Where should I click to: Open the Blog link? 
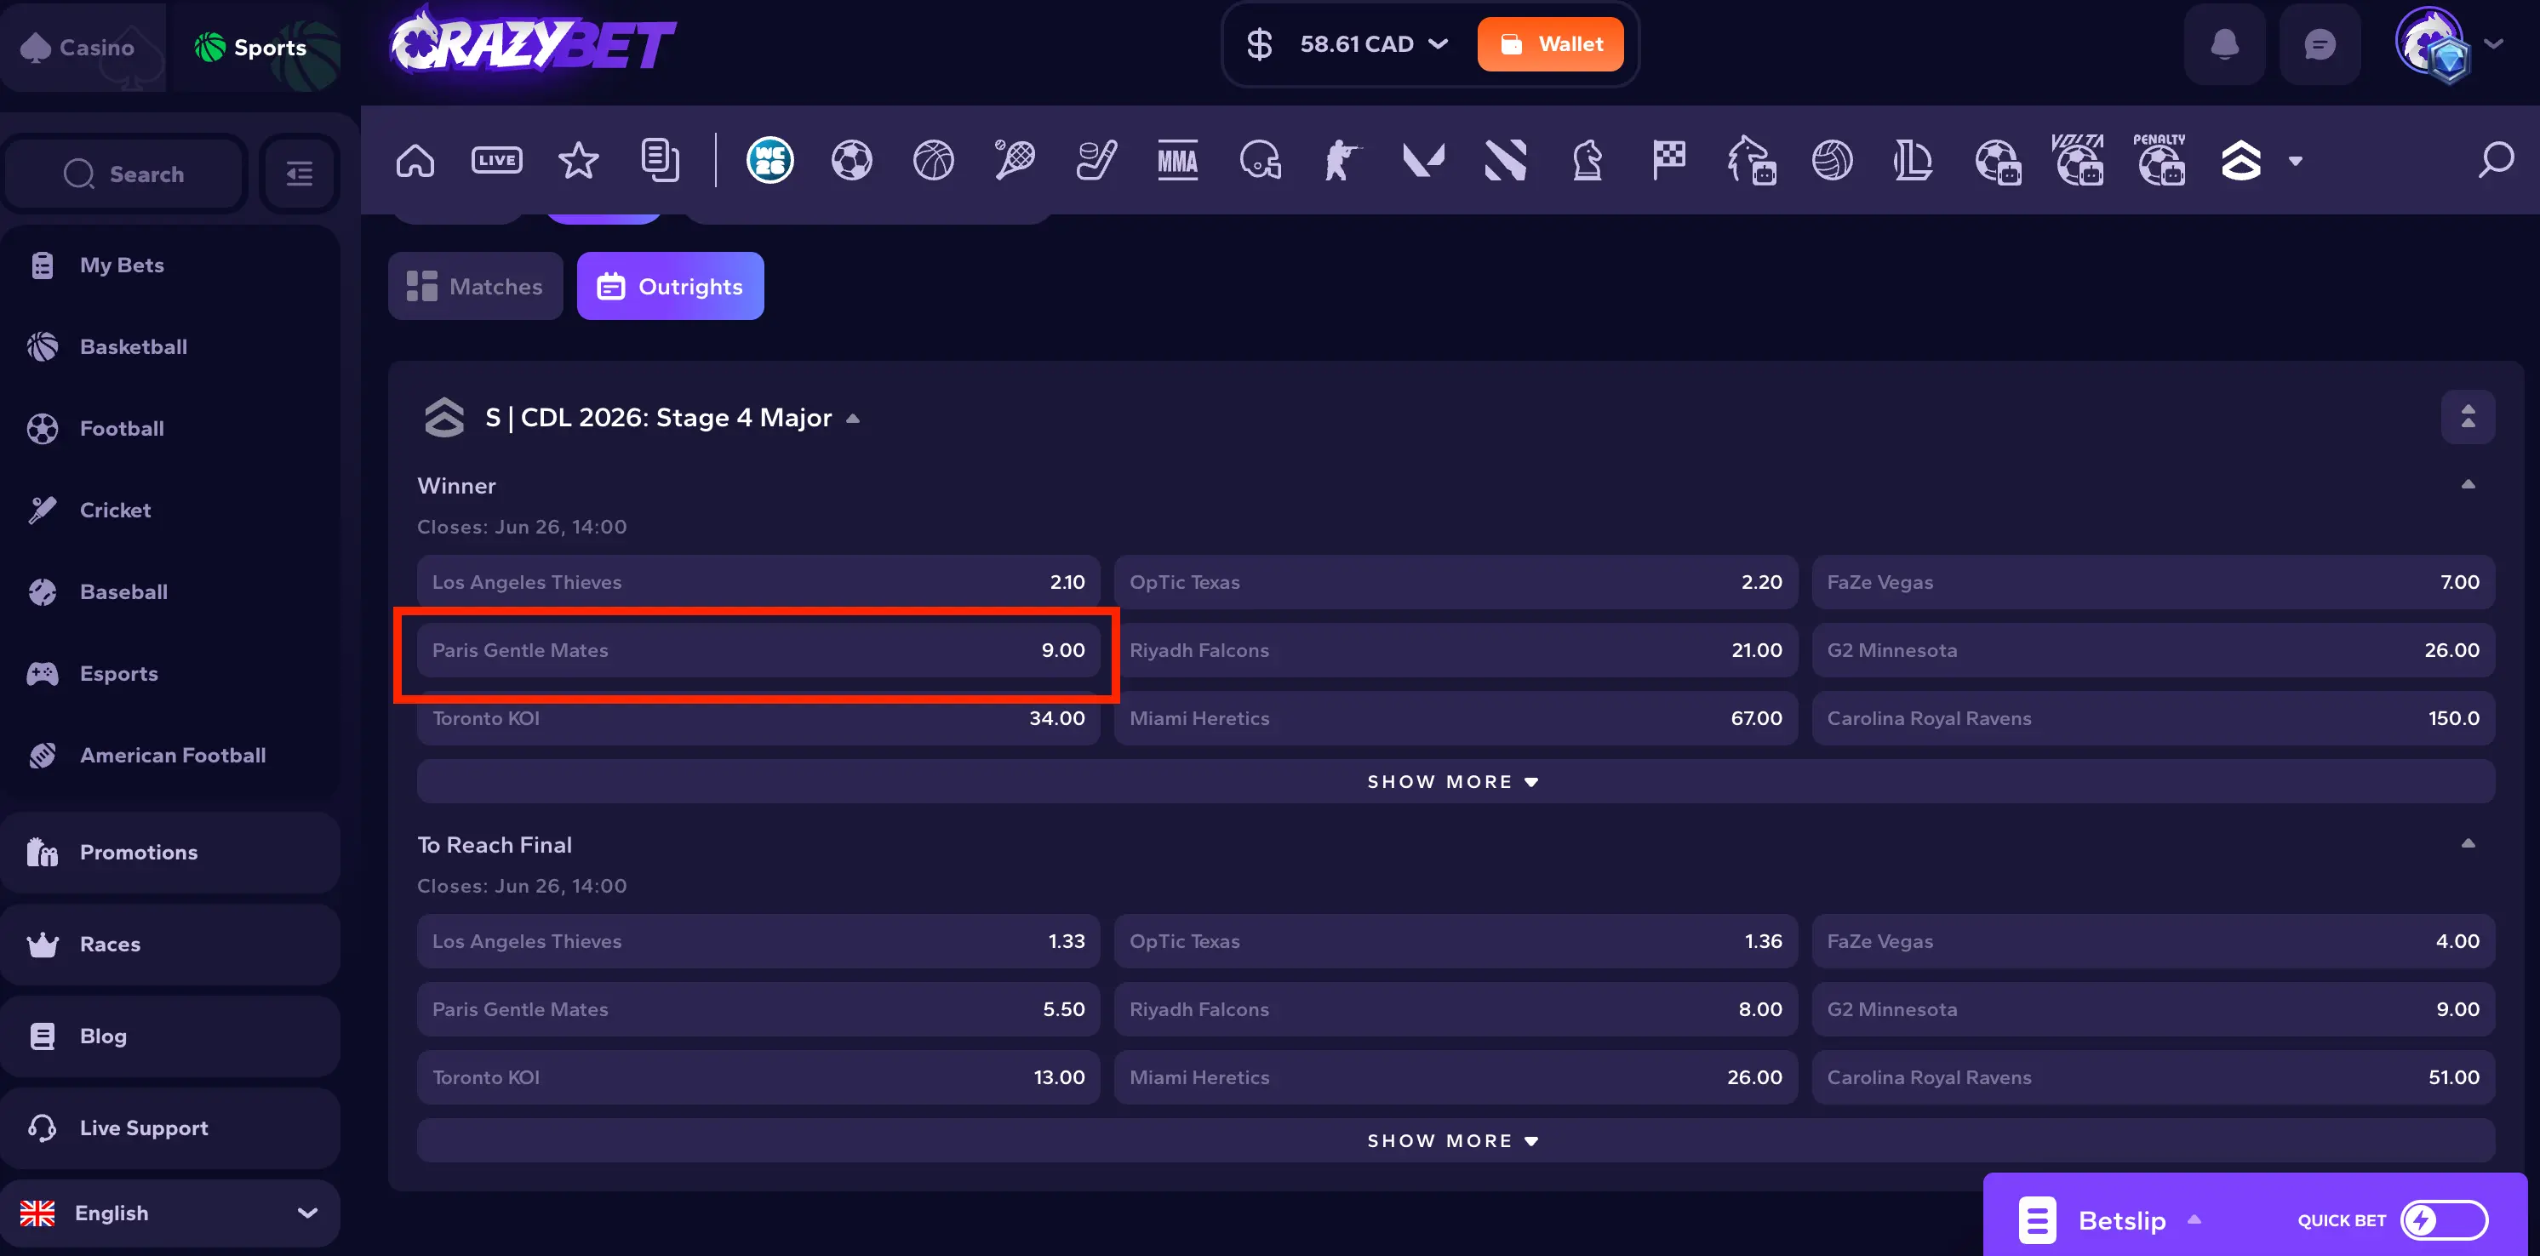tap(169, 1035)
